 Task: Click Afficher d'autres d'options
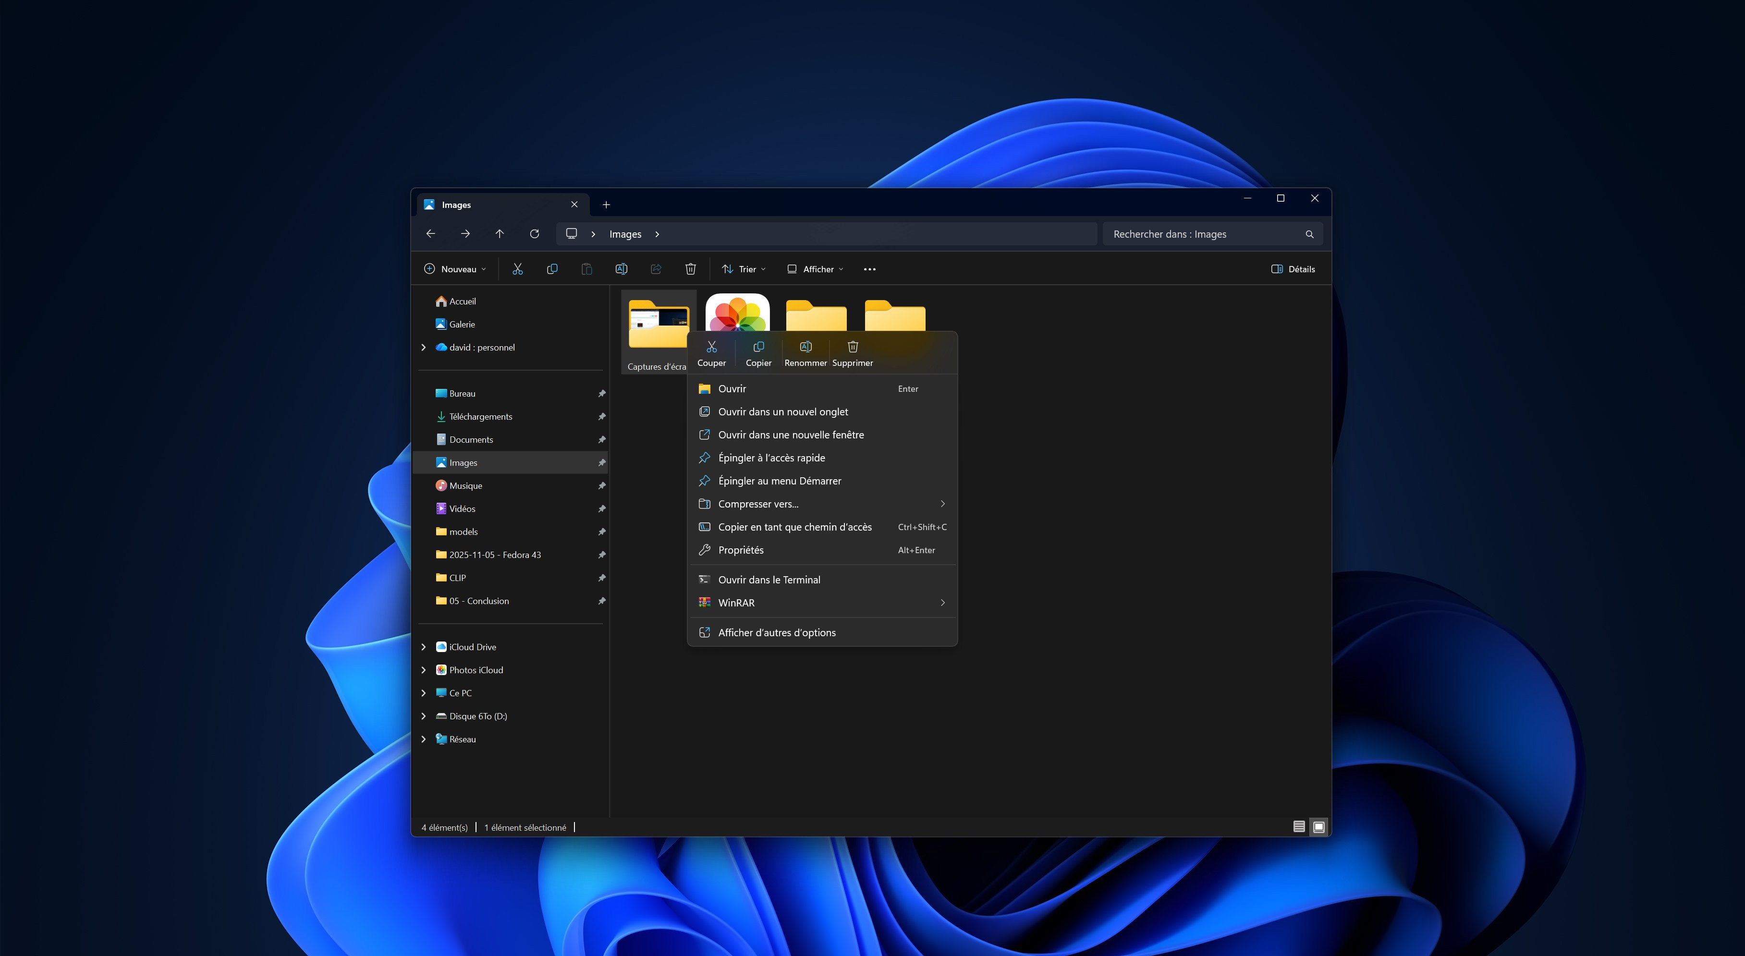(777, 632)
